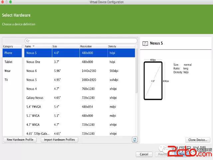Select the 5.4" FWVGA device row
The image size is (213, 160).
[80, 107]
